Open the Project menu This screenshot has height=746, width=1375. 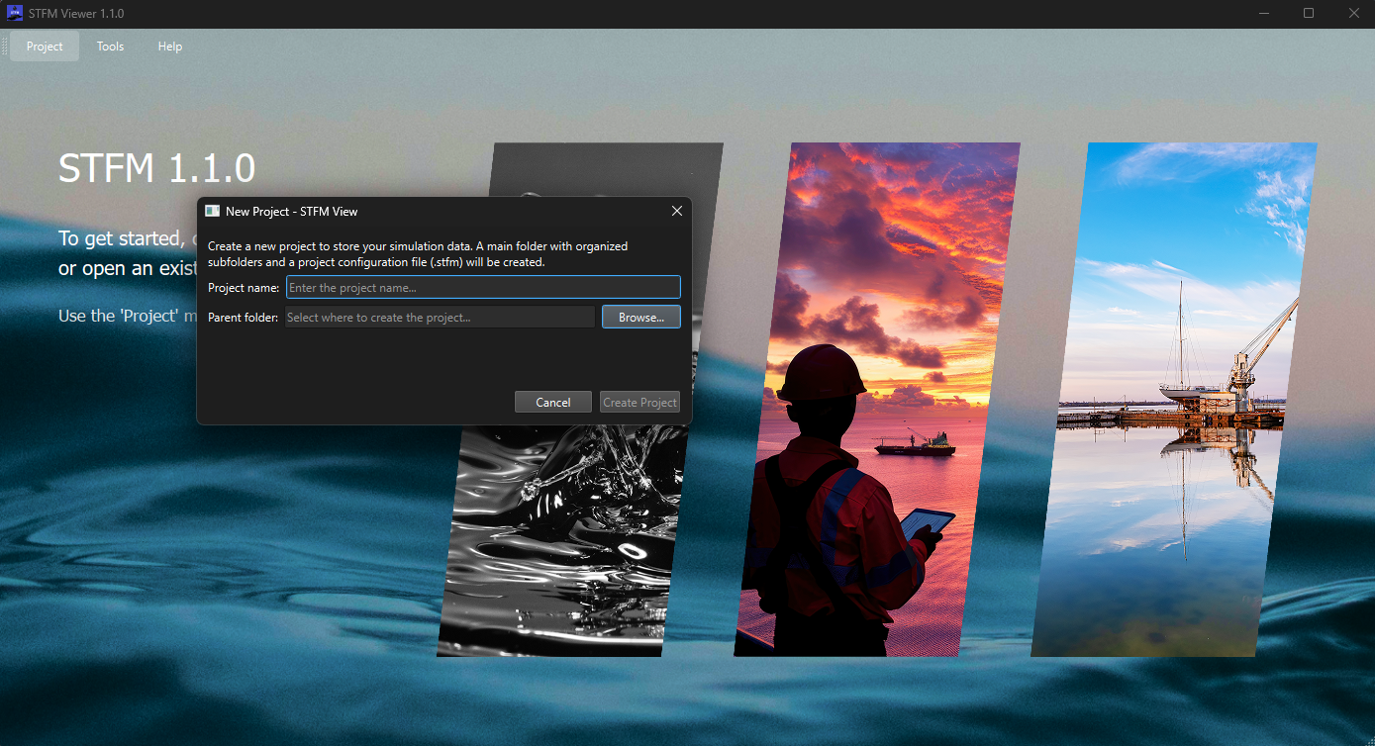[x=45, y=47]
